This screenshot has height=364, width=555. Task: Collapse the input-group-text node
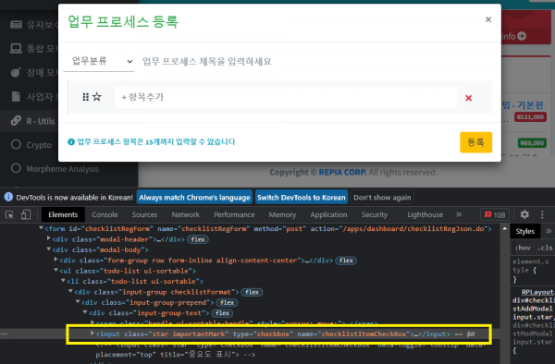point(85,312)
